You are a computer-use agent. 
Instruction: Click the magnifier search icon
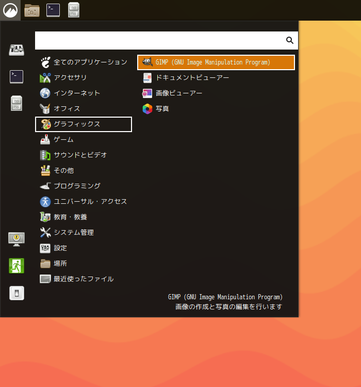tap(290, 40)
